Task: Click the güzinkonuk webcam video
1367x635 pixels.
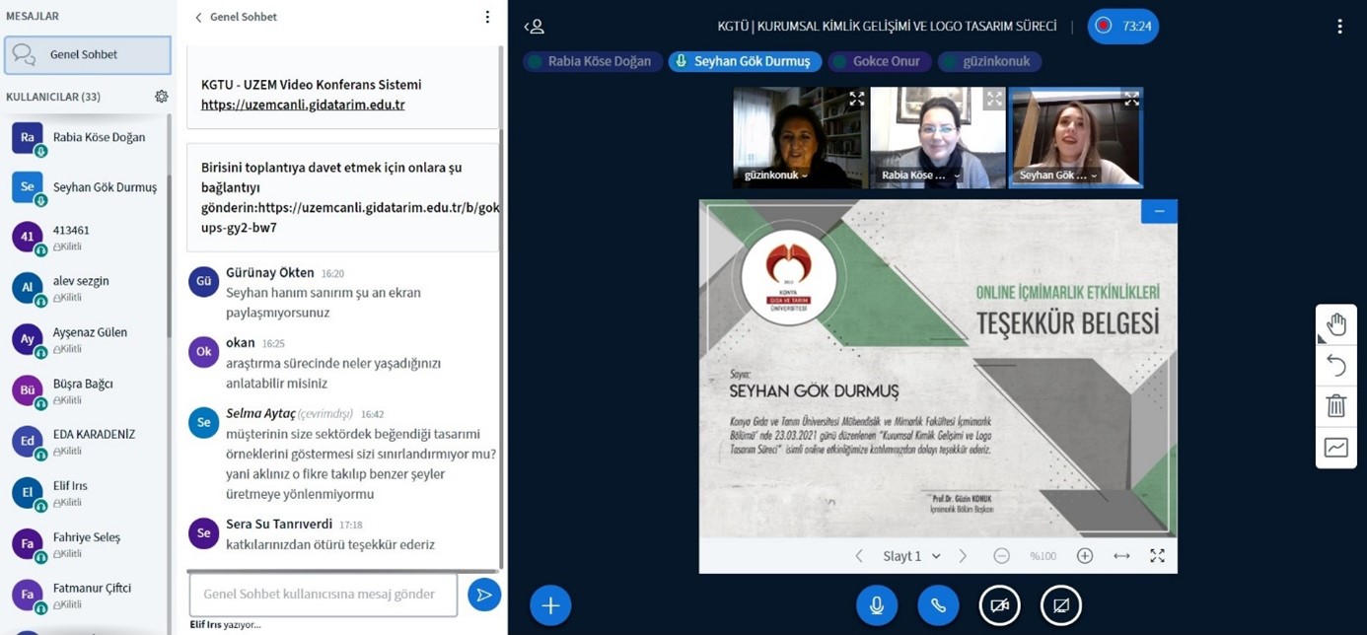Action: point(800,137)
